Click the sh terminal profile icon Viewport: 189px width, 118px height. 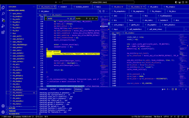point(163,89)
